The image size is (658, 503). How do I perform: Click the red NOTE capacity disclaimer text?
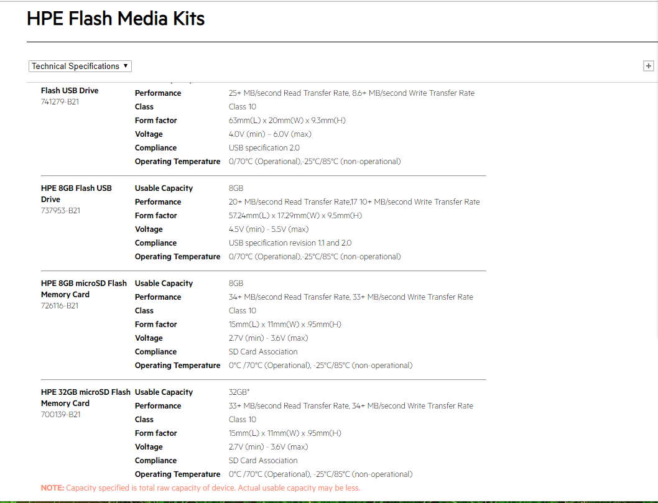(x=201, y=488)
